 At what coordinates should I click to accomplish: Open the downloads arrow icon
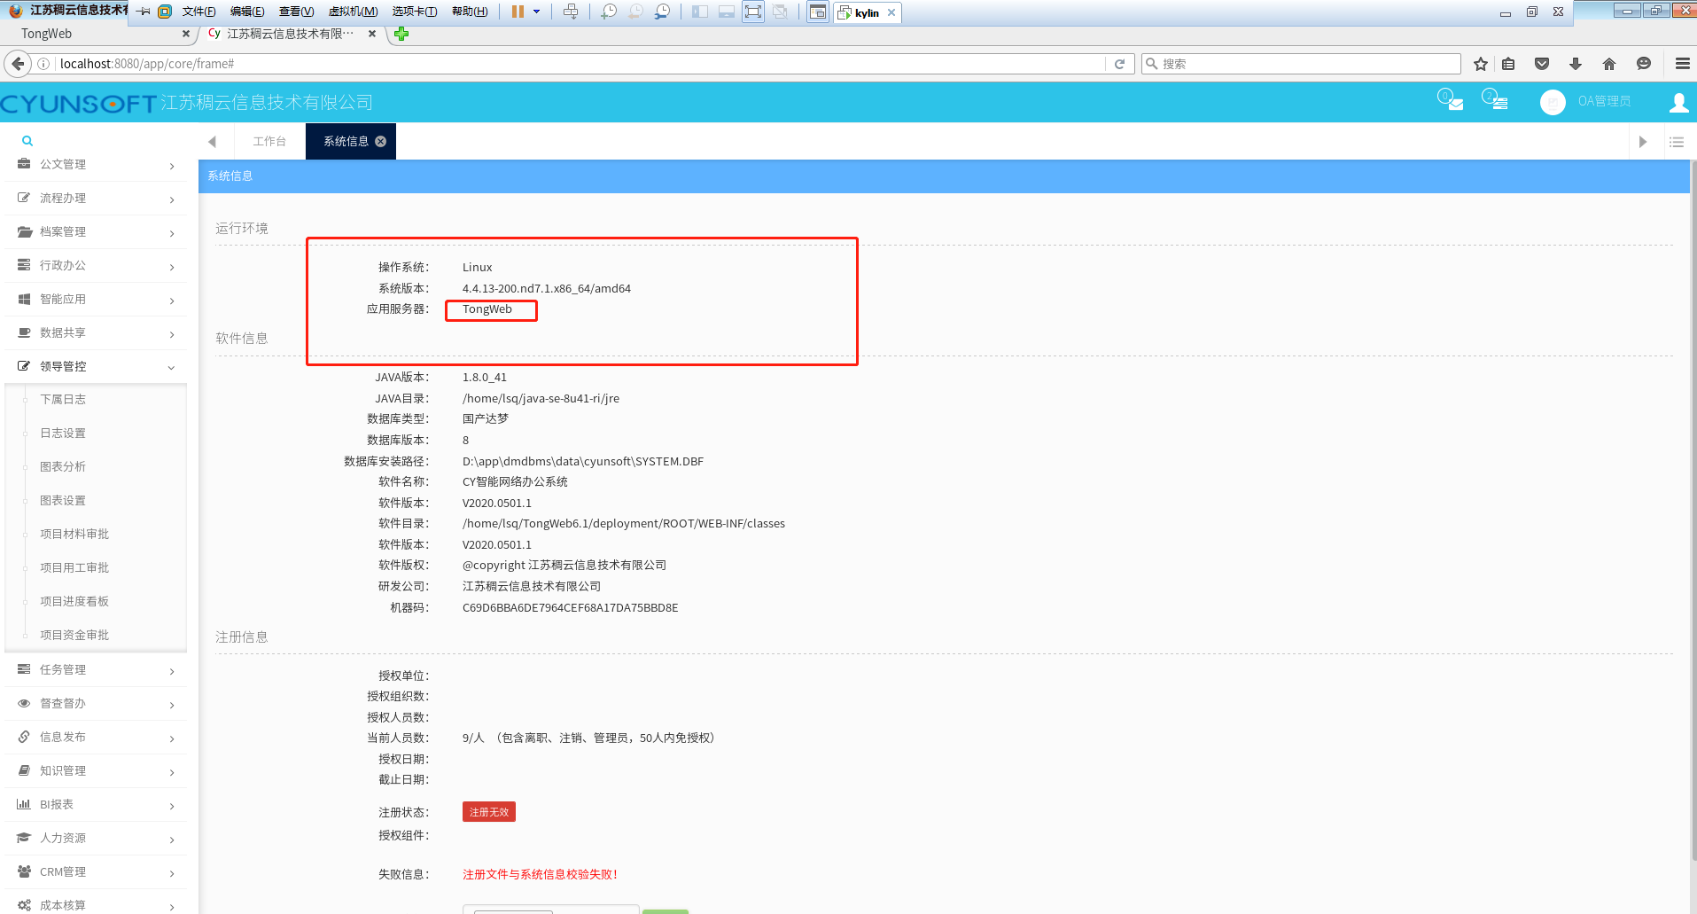(1576, 64)
